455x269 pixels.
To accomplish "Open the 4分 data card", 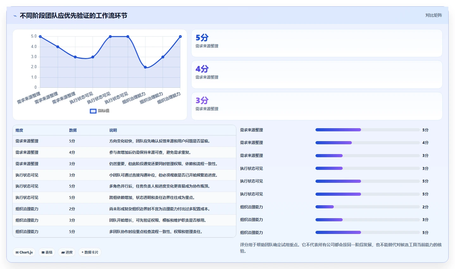I will pos(317,75).
